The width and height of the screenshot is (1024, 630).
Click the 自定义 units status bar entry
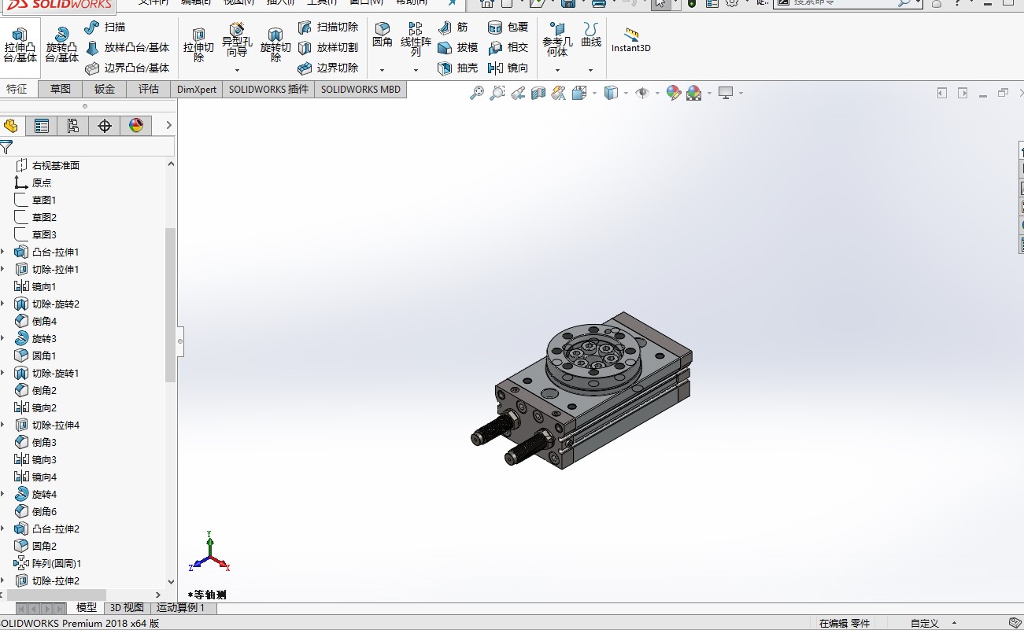(x=925, y=623)
